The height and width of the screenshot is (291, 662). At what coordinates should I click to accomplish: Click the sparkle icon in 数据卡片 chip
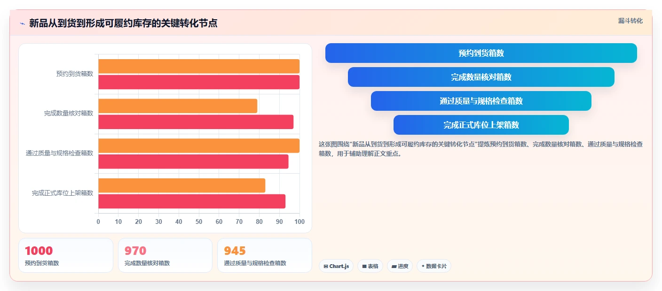click(x=423, y=266)
